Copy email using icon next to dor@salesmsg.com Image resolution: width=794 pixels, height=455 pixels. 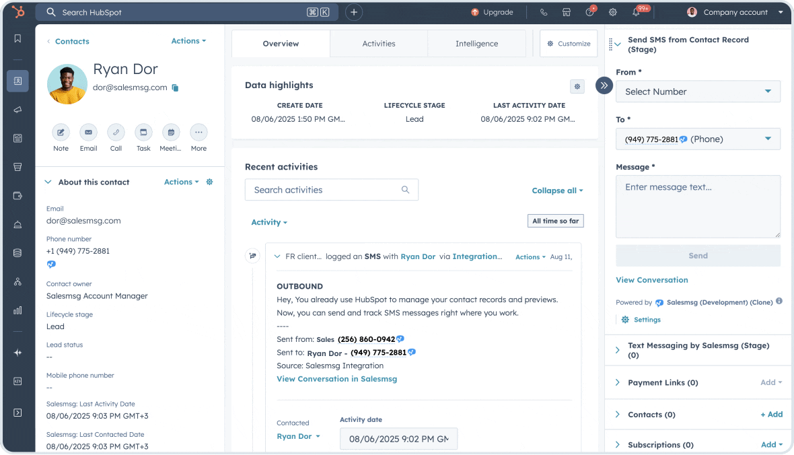pyautogui.click(x=175, y=87)
